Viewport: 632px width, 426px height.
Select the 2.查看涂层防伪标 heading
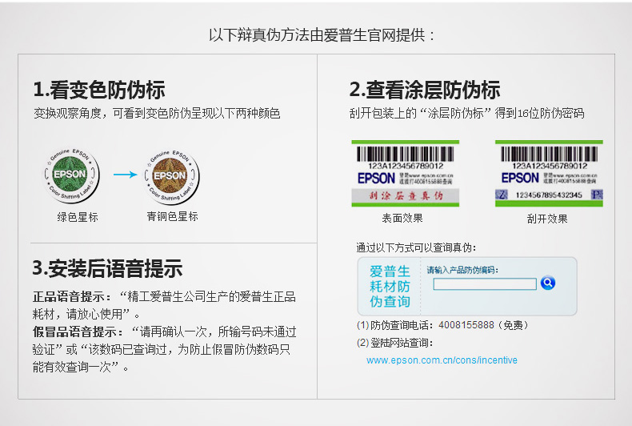point(425,90)
